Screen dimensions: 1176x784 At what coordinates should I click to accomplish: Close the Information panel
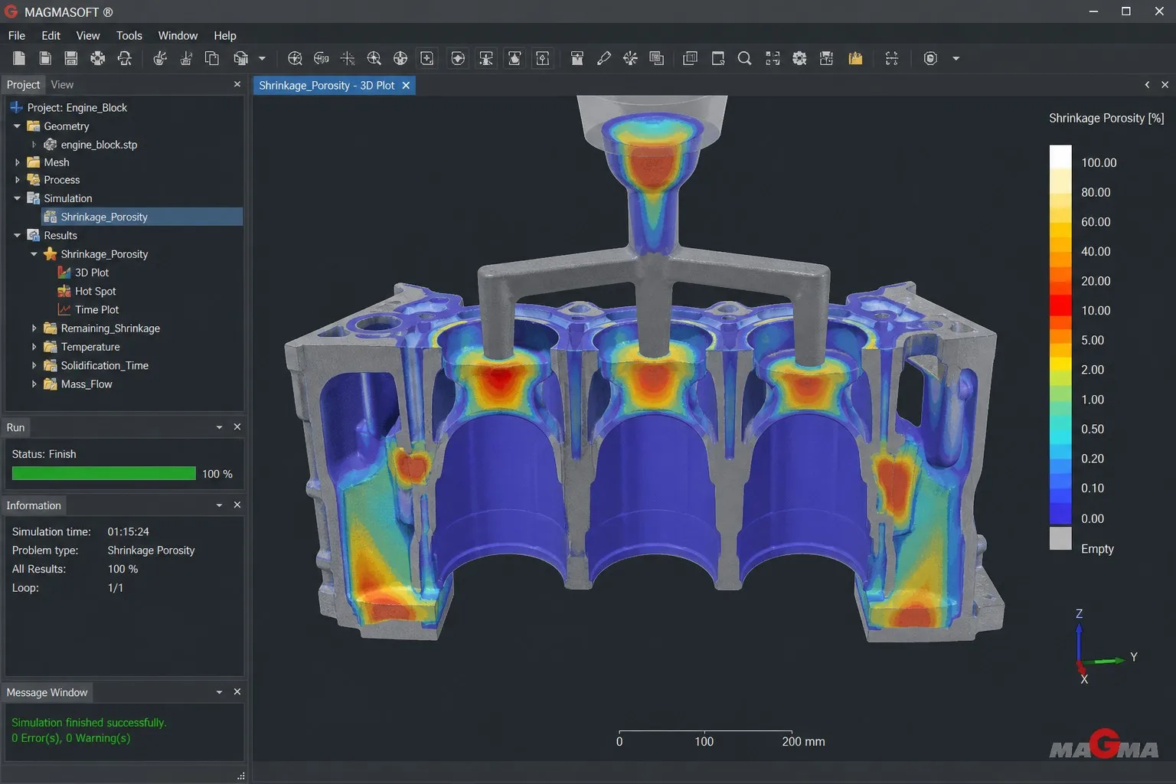click(237, 505)
